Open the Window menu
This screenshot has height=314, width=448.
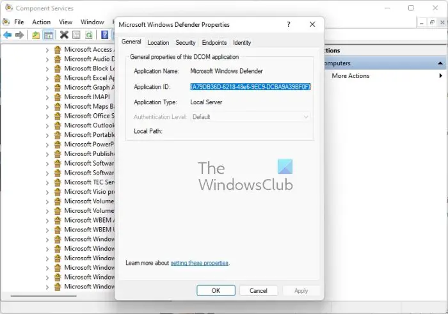(x=92, y=22)
